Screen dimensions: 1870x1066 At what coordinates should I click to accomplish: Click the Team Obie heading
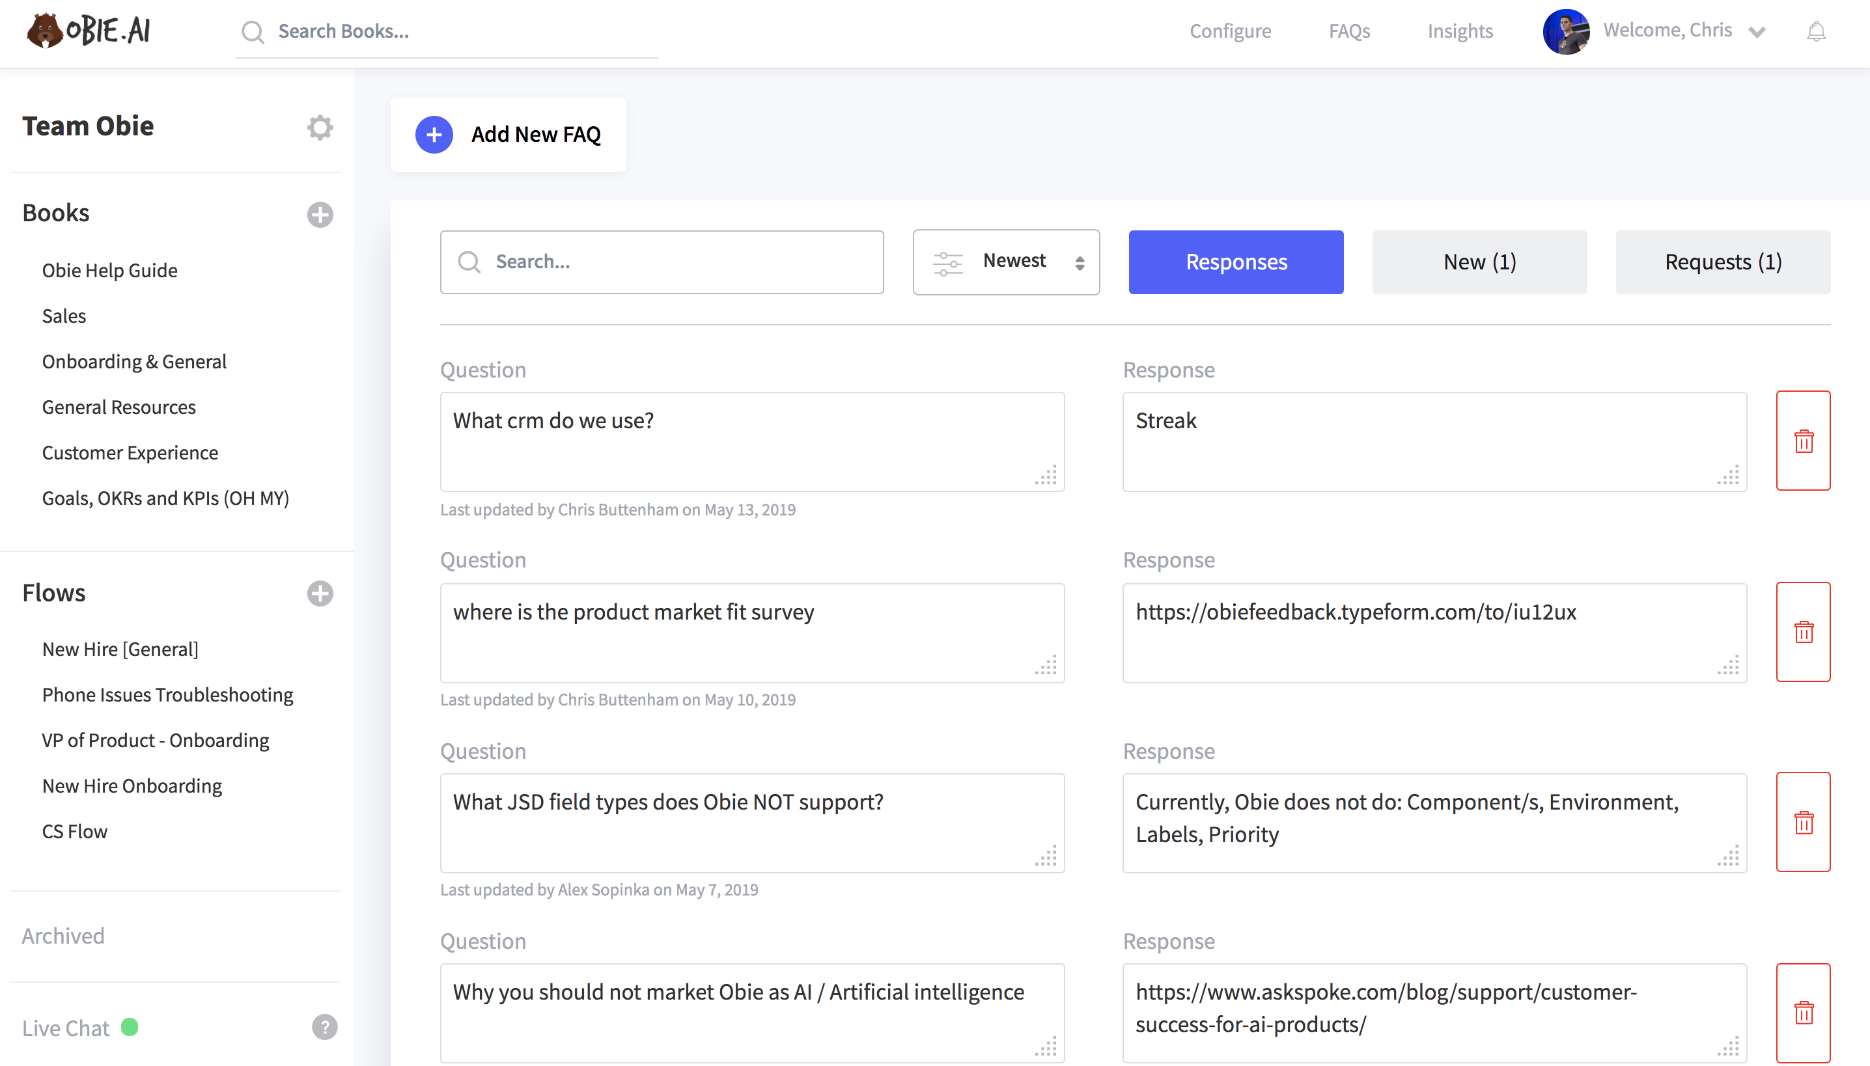point(88,126)
